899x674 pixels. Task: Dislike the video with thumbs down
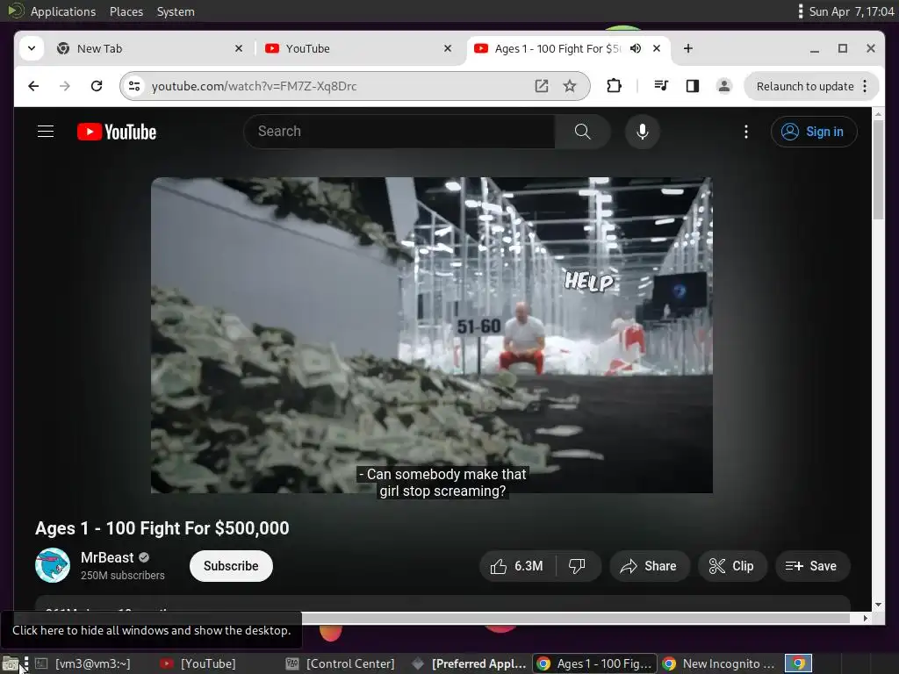[577, 566]
